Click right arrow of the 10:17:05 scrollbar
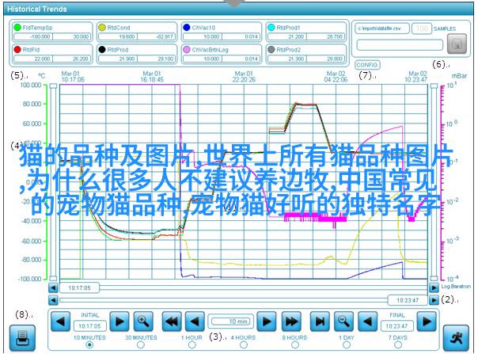Screen dimensions: 478x354 (x=434, y=287)
